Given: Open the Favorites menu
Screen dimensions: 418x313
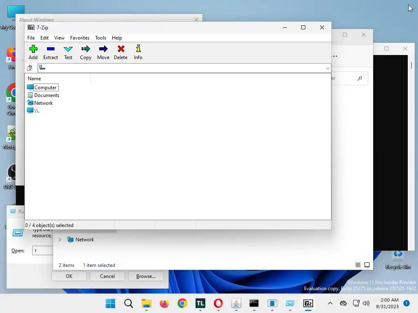Looking at the screenshot, I should click(x=80, y=38).
